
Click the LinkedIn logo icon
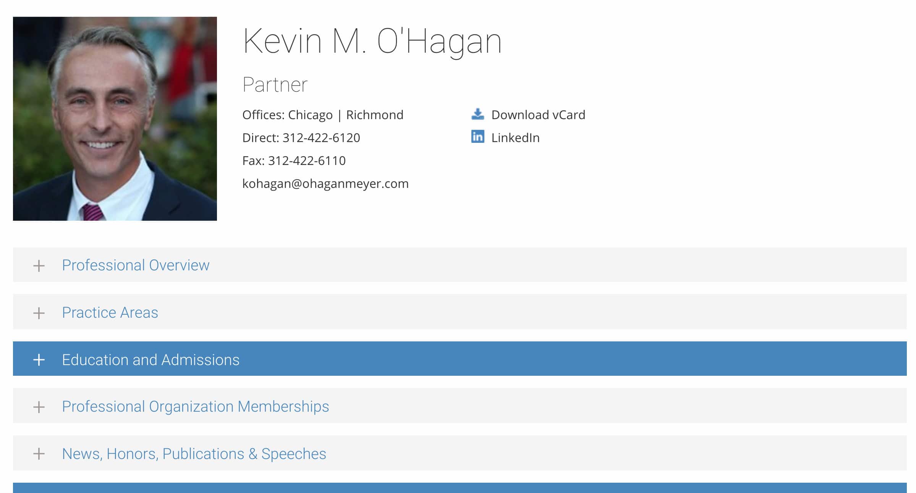477,137
